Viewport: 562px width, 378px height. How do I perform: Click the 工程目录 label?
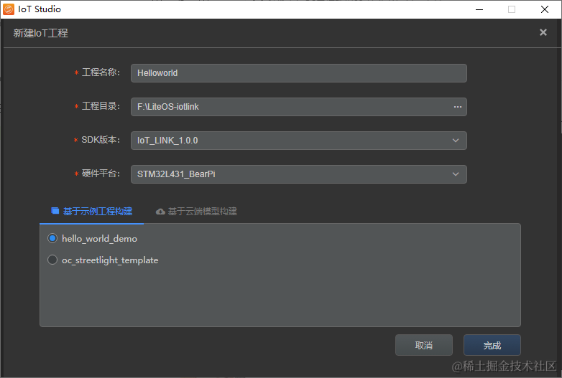tap(101, 106)
